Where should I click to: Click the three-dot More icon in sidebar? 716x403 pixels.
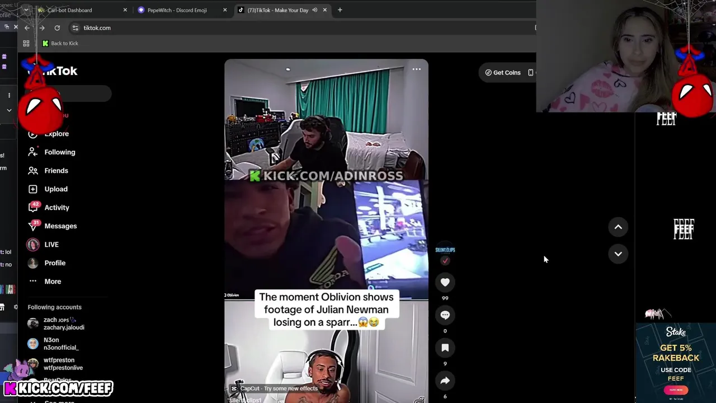[x=33, y=281]
